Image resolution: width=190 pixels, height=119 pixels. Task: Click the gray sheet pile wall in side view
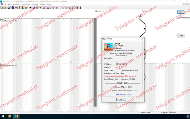(95, 62)
